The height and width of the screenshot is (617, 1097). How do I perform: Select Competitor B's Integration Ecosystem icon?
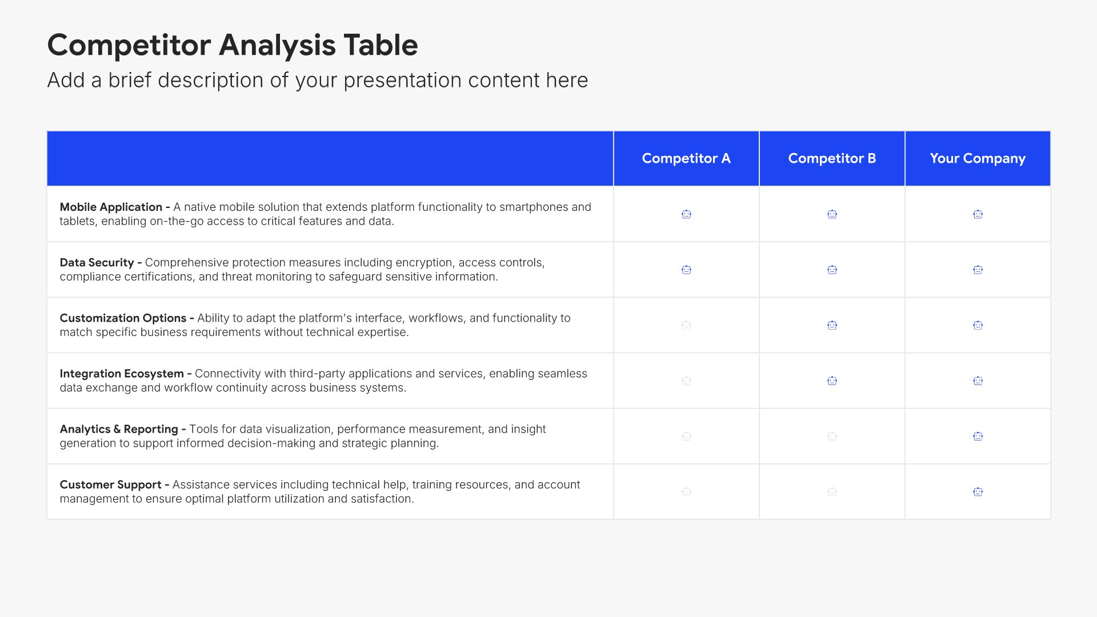(x=832, y=380)
